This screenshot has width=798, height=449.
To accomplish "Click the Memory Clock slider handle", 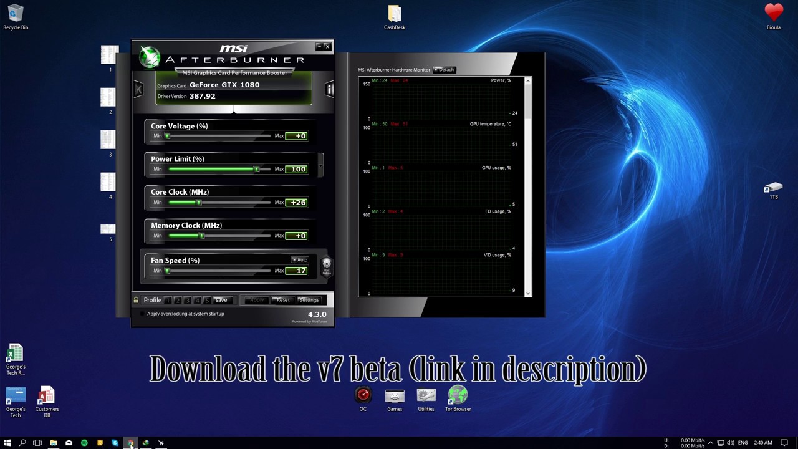I will [202, 236].
